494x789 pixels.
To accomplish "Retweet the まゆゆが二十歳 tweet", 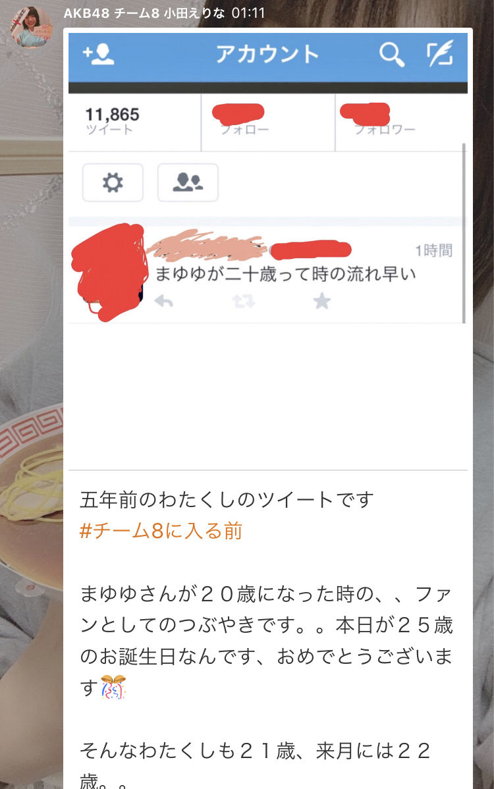I will (x=244, y=301).
